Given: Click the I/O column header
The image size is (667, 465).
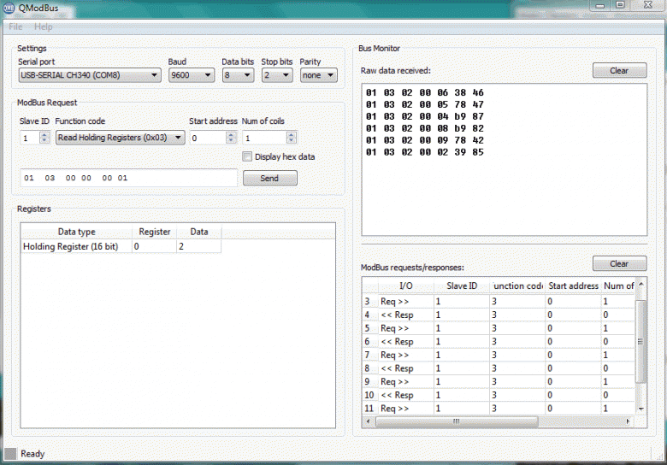Looking at the screenshot, I should click(406, 286).
